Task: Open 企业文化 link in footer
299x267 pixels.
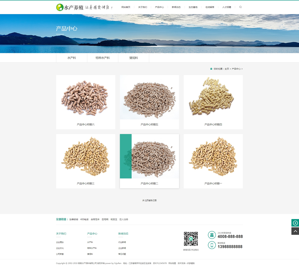Action: click(x=60, y=248)
